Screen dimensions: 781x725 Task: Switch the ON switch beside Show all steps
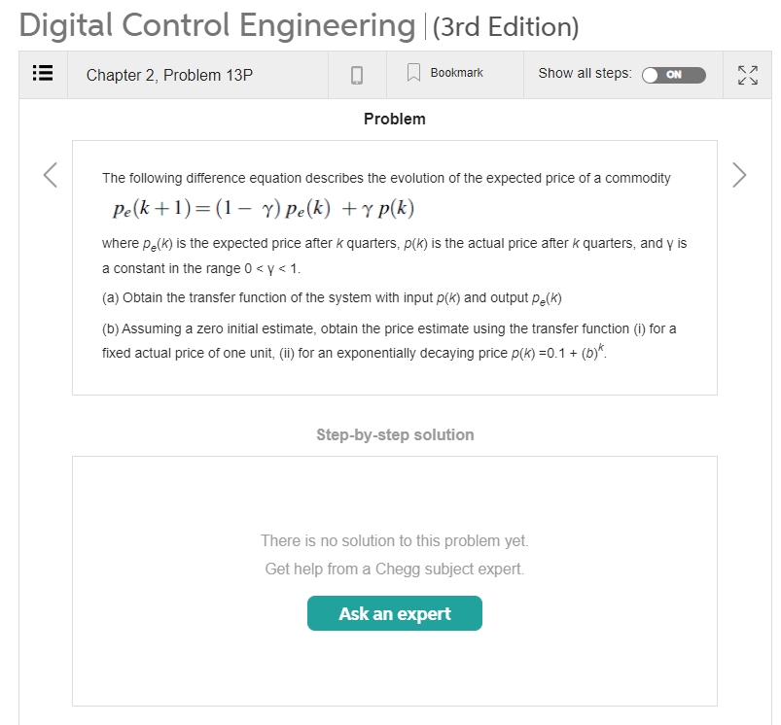click(674, 75)
